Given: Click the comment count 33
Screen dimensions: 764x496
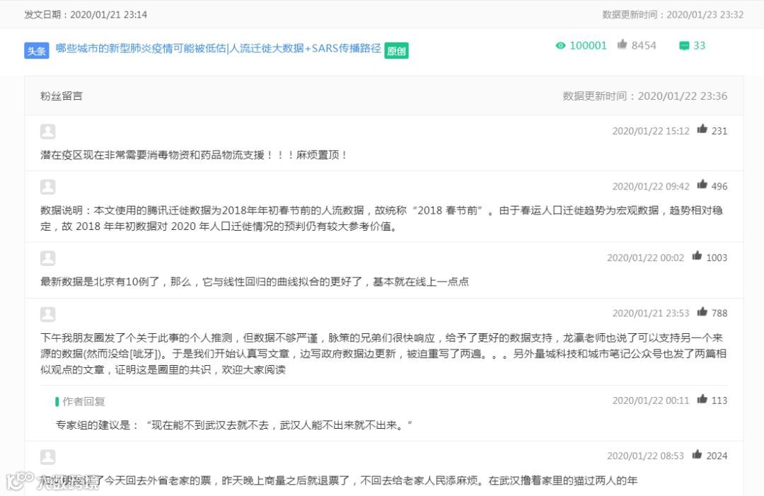Looking at the screenshot, I should pos(699,46).
